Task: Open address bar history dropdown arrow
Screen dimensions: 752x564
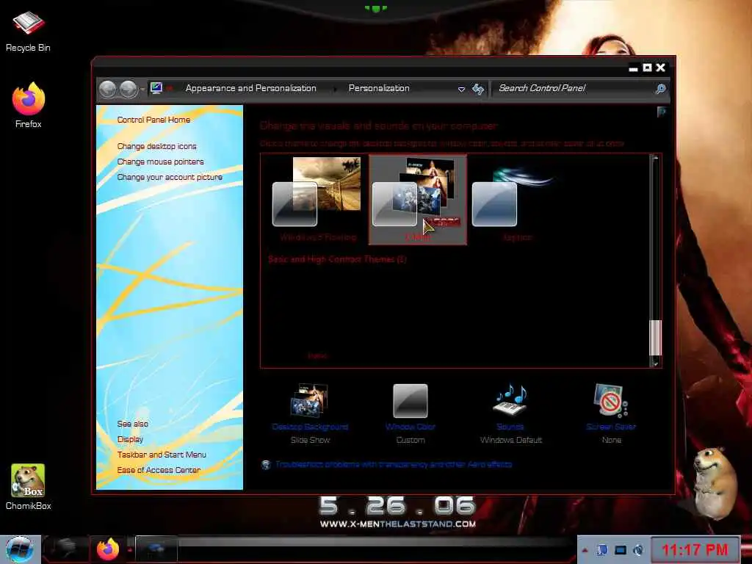Action: click(461, 89)
